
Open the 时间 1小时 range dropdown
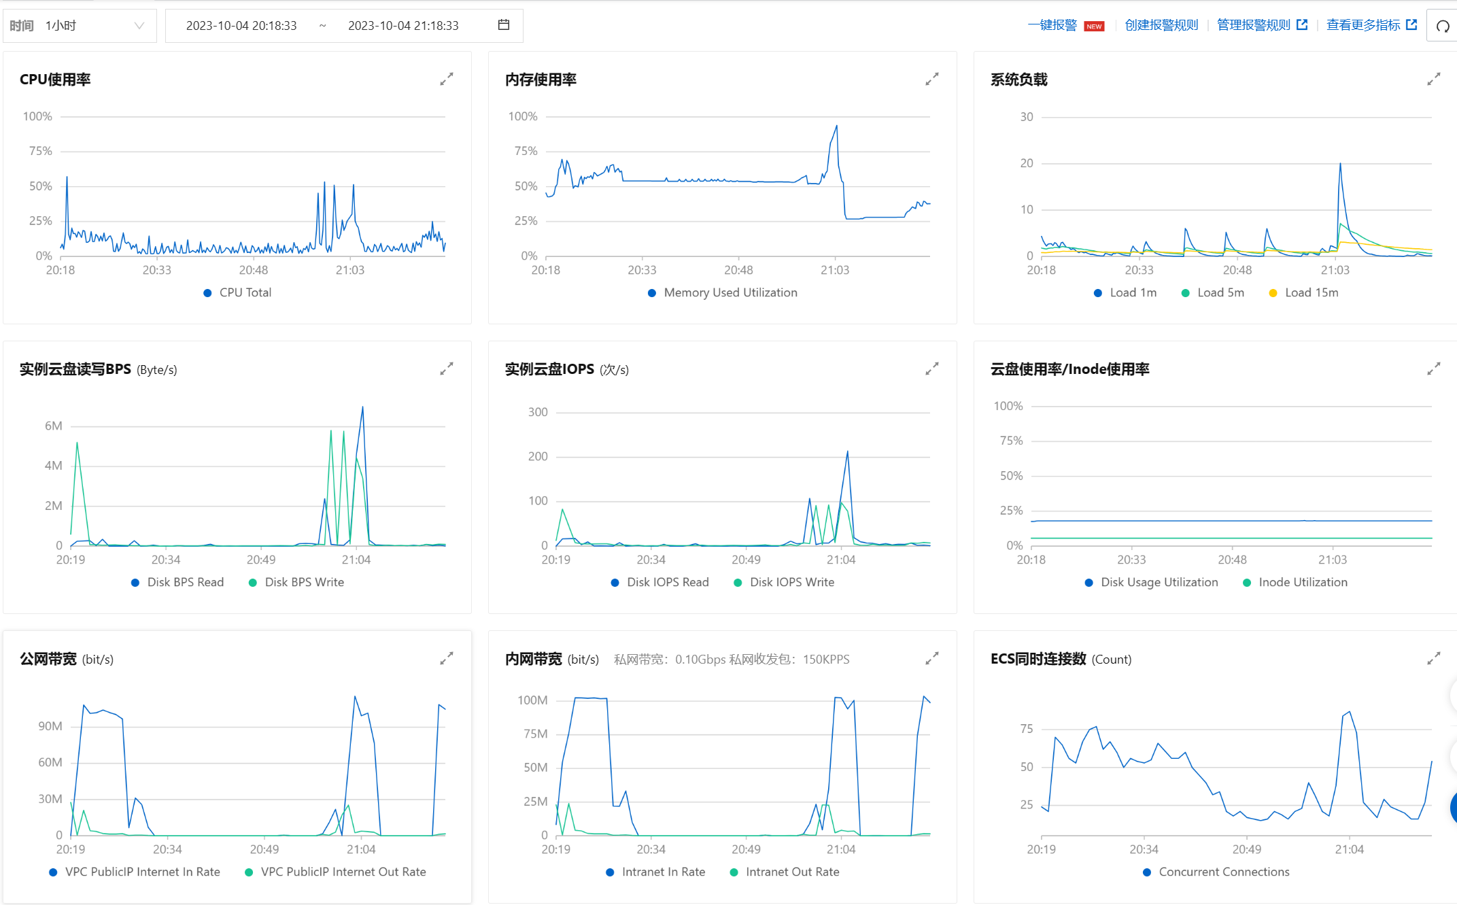point(80,26)
